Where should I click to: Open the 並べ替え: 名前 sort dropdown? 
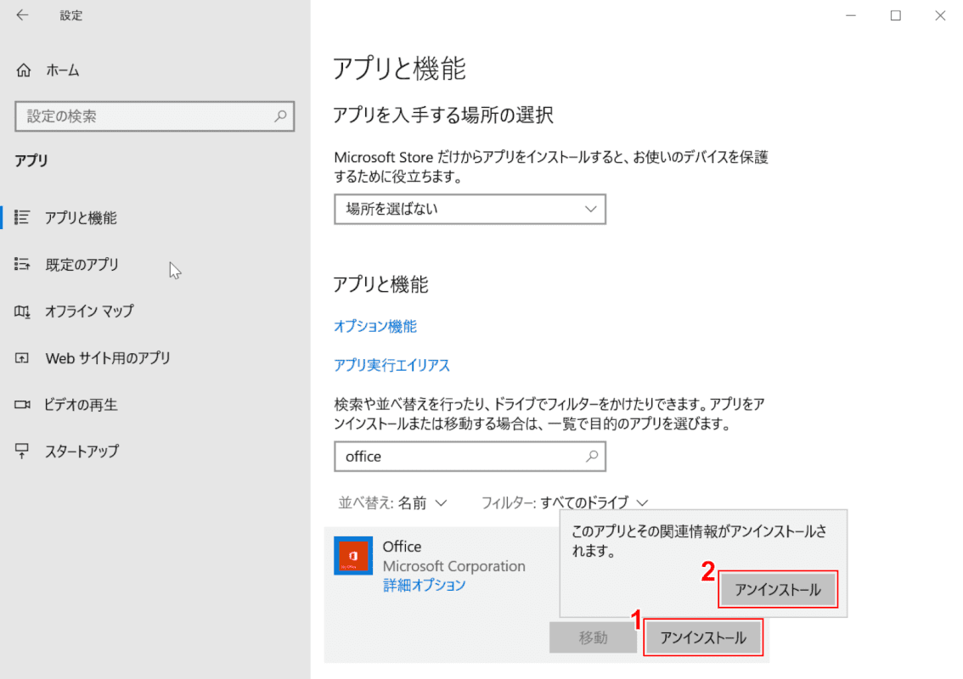[x=392, y=502]
